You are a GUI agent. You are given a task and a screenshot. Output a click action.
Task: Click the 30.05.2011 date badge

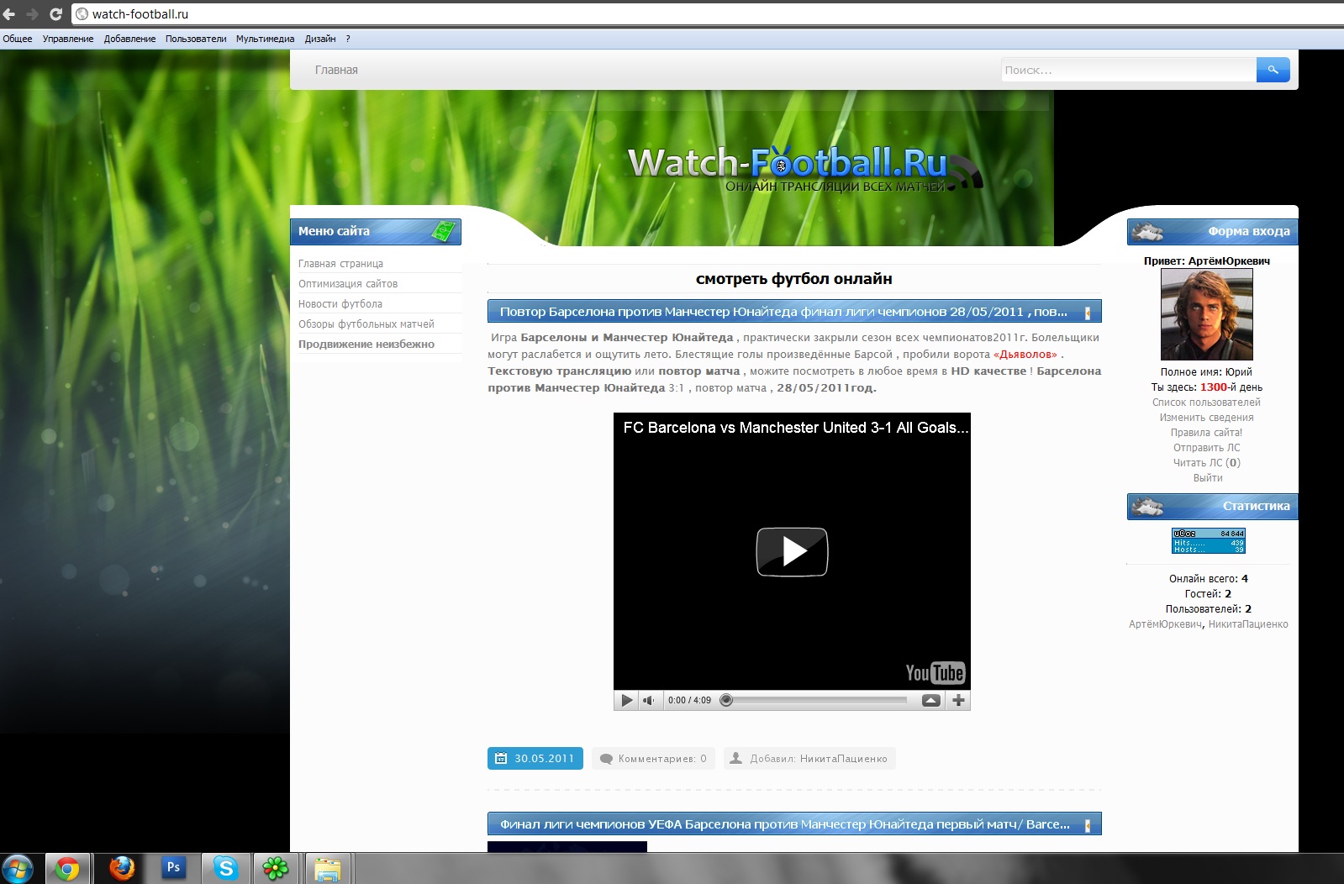point(535,758)
